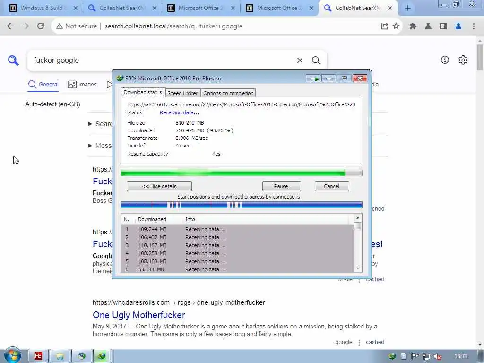The image size is (484, 363).
Task: Reload the search results page
Action: pyautogui.click(x=41, y=26)
